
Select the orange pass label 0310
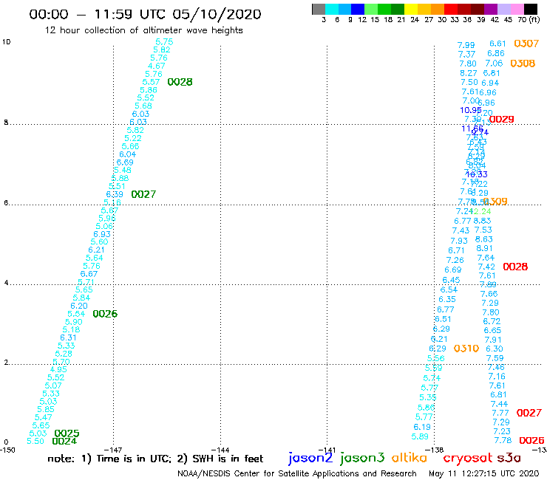coord(466,349)
